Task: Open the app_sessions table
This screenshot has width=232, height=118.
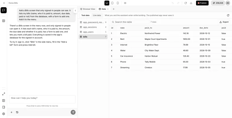Action: point(93,27)
